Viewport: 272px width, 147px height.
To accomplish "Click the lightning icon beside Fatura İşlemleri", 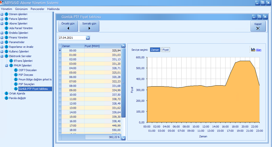I will click(x=6, y=19).
